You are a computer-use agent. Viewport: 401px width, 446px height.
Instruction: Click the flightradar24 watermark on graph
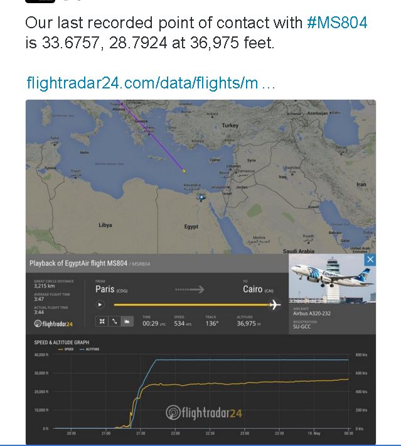pos(204,412)
